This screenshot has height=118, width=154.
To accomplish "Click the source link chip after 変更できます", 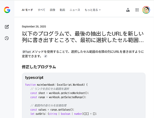I will 46,56.
